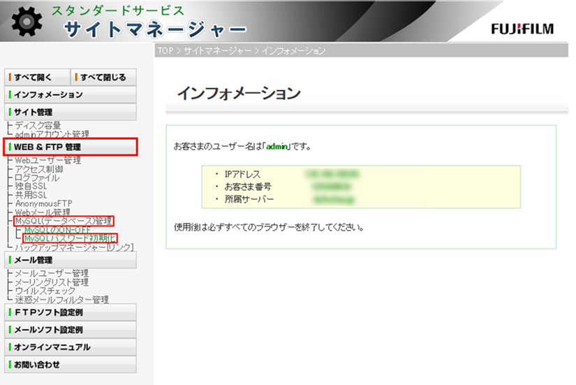Click the MySQLのON-OFF link
Viewport: 576px width, 385px height.
57,229
